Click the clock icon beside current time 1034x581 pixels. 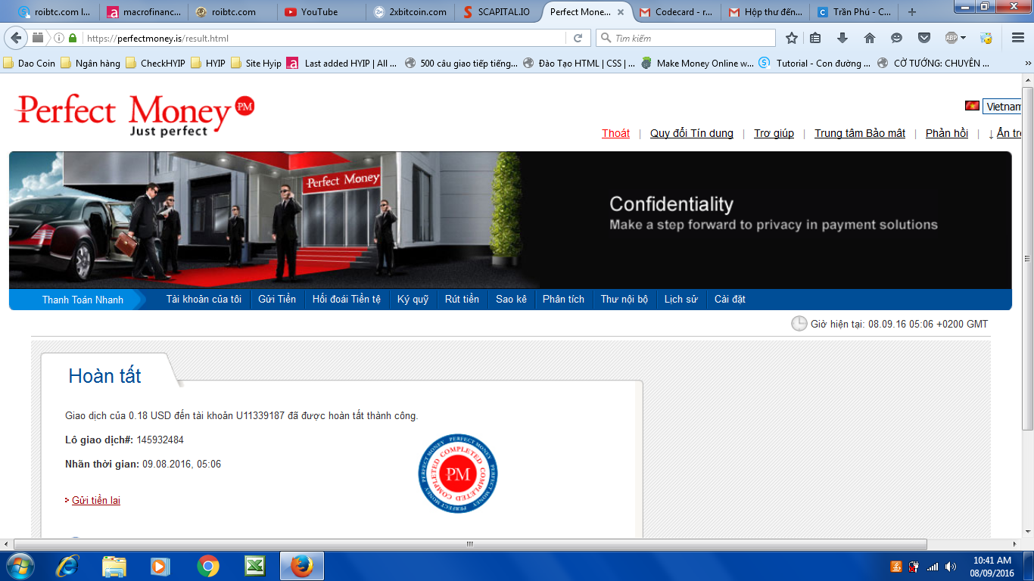click(799, 324)
